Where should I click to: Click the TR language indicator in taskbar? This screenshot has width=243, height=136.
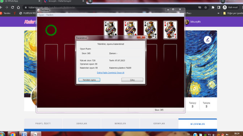(188, 134)
